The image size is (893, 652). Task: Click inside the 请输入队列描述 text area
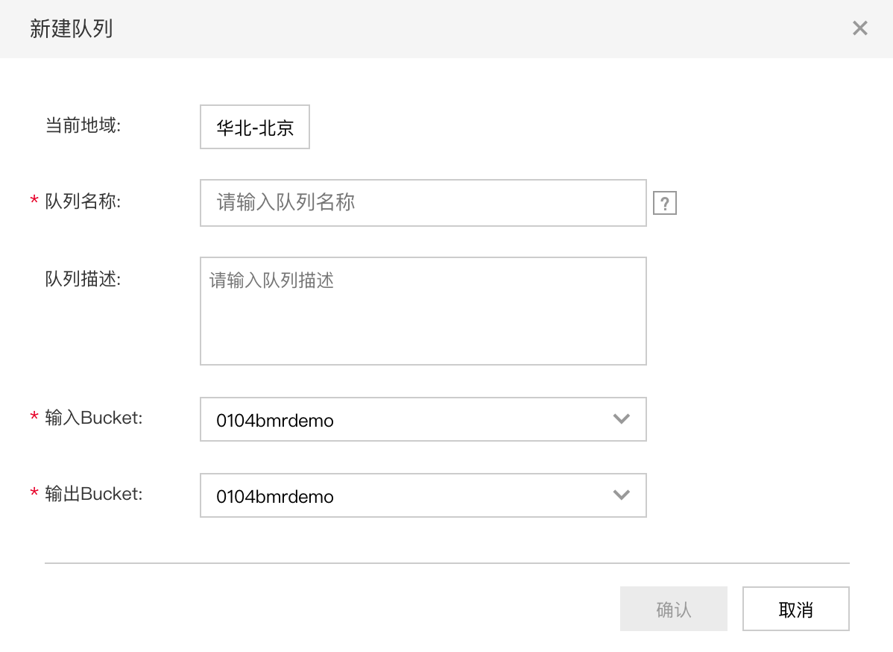pyautogui.click(x=423, y=311)
